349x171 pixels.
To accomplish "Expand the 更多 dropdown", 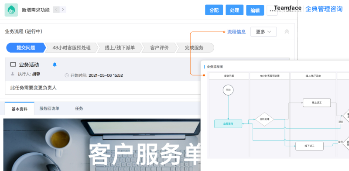I will (263, 32).
